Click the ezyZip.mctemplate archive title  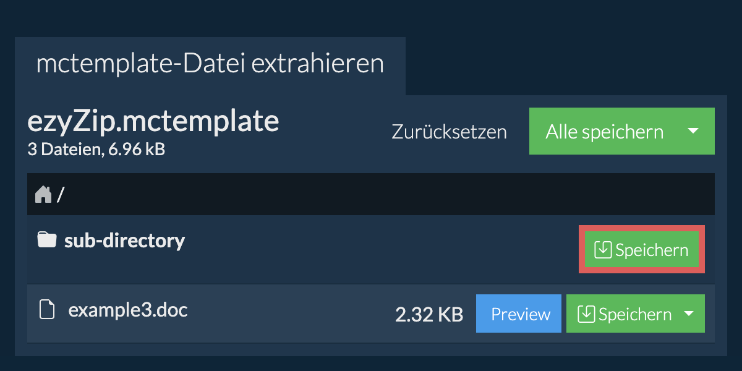tap(153, 122)
